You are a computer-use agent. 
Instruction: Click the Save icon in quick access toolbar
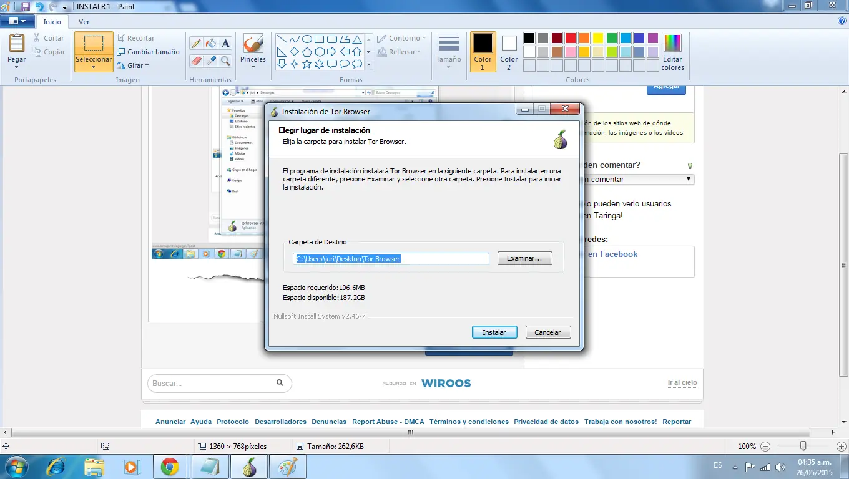(x=26, y=7)
